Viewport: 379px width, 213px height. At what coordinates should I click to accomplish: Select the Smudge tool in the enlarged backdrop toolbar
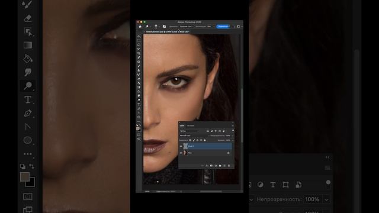[x=28, y=72]
